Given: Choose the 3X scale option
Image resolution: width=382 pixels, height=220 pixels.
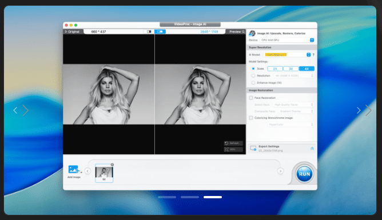Looking at the screenshot, I should [x=291, y=69].
